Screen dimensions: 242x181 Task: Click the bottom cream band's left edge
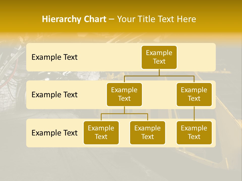[x=28, y=133]
